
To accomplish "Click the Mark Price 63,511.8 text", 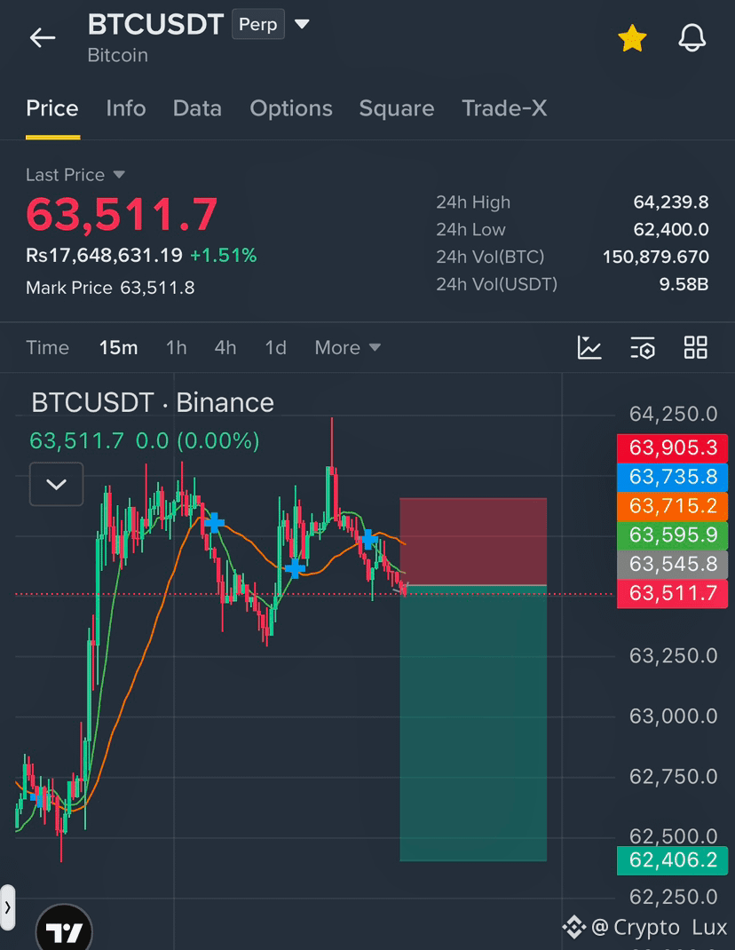I will point(110,288).
